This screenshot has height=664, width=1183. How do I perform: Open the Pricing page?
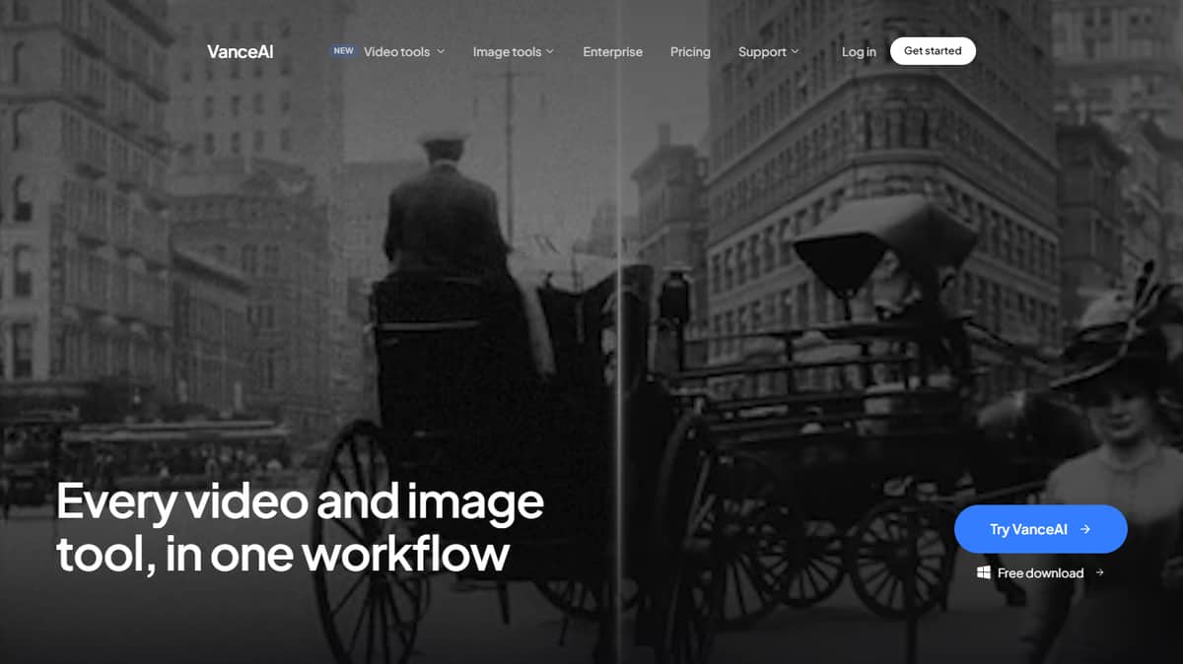pos(690,52)
